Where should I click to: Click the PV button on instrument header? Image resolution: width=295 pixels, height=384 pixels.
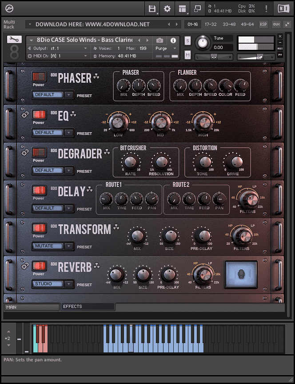[280, 55]
